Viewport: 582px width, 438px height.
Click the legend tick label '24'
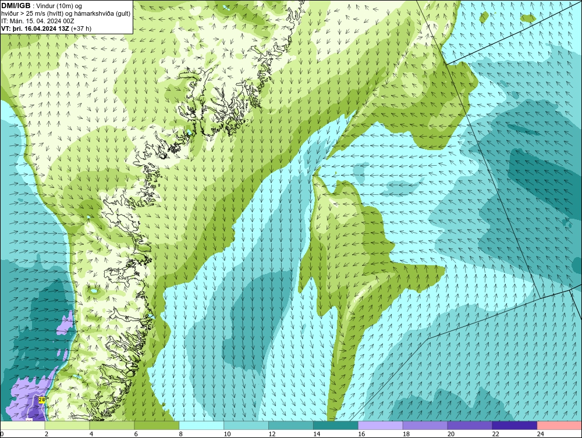[x=541, y=434]
